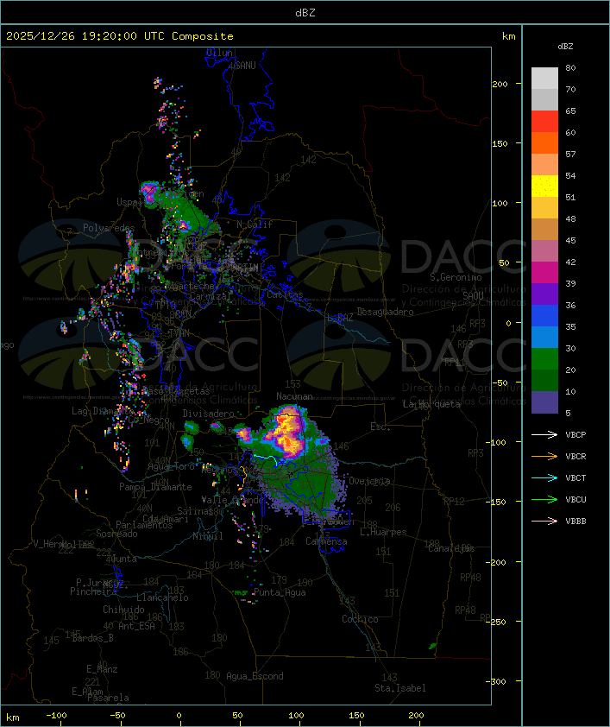Screen dimensions: 610x727
Task: Click the 'N_Calif' map label
Action: coord(255,224)
